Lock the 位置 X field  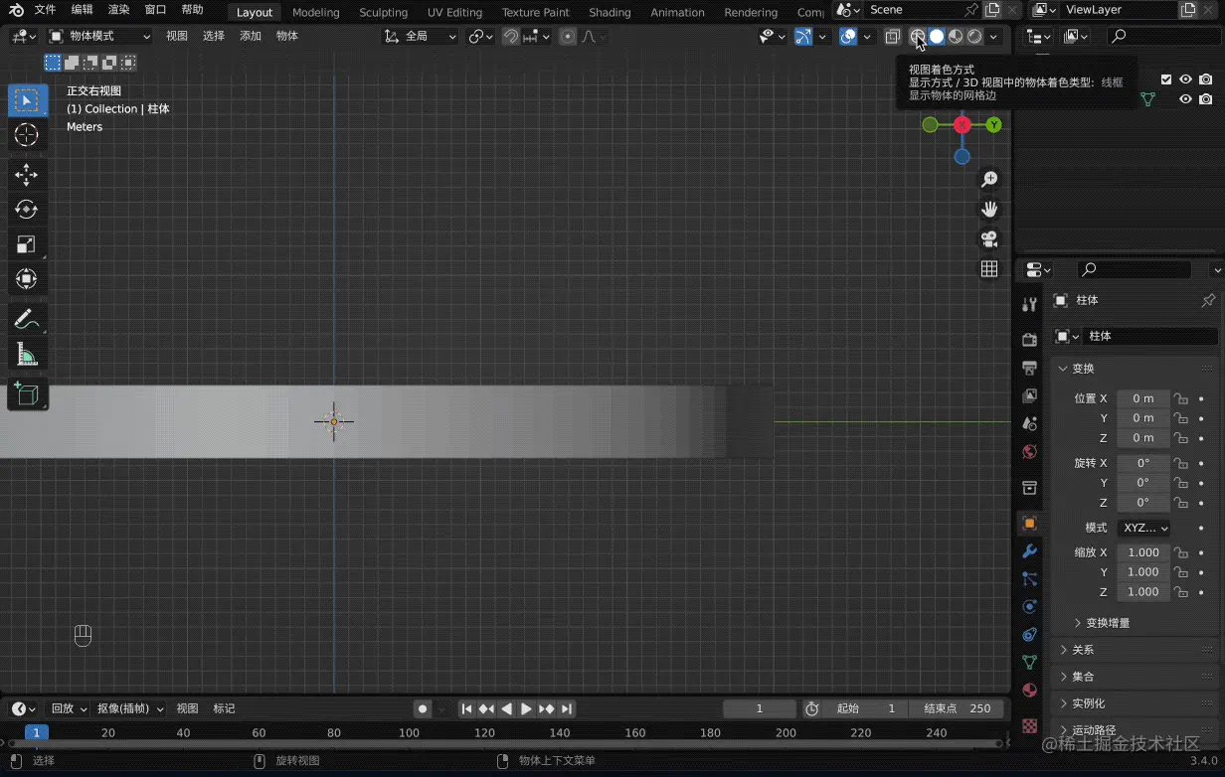(1180, 398)
